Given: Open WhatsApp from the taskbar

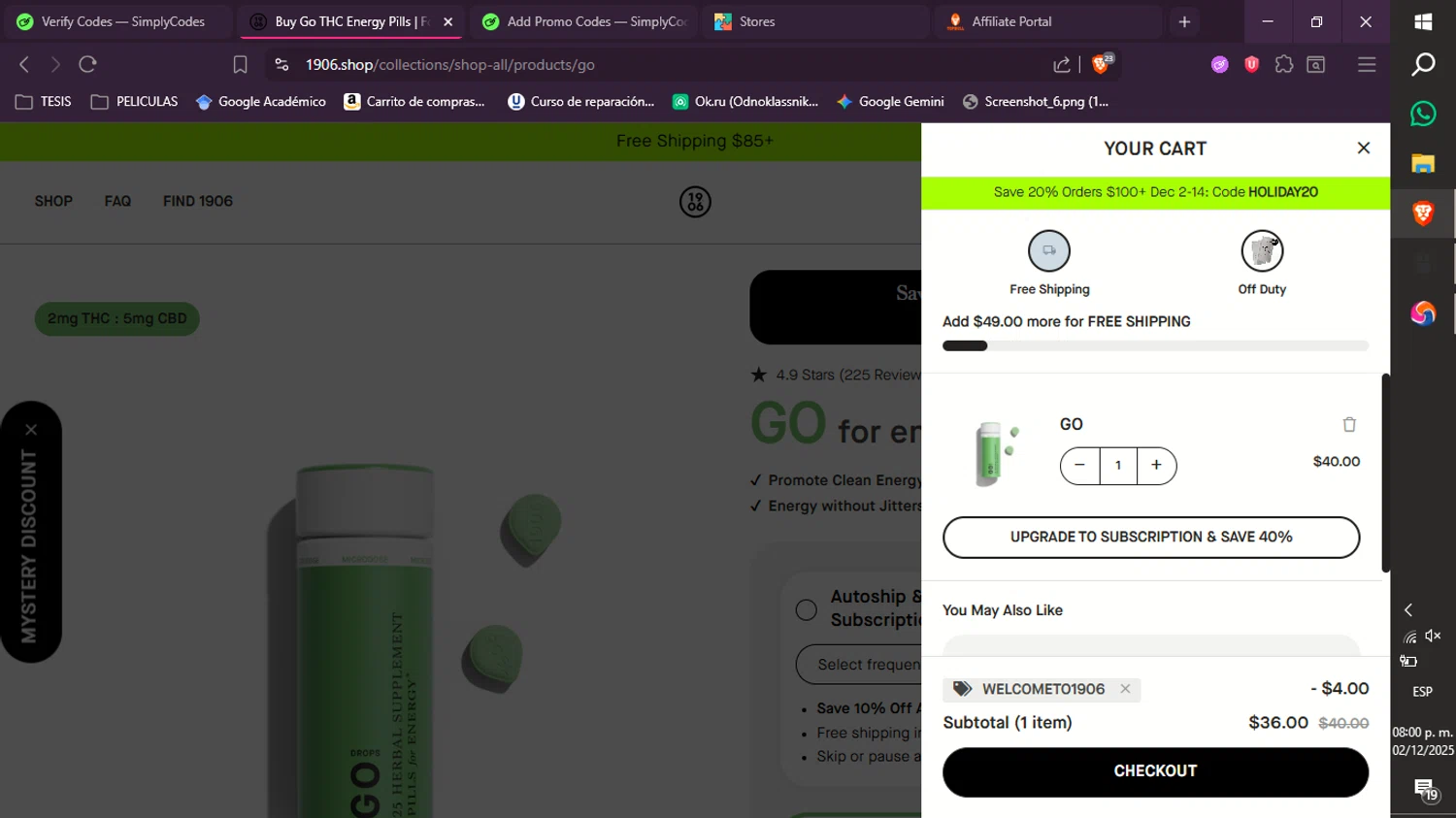Looking at the screenshot, I should (1423, 114).
